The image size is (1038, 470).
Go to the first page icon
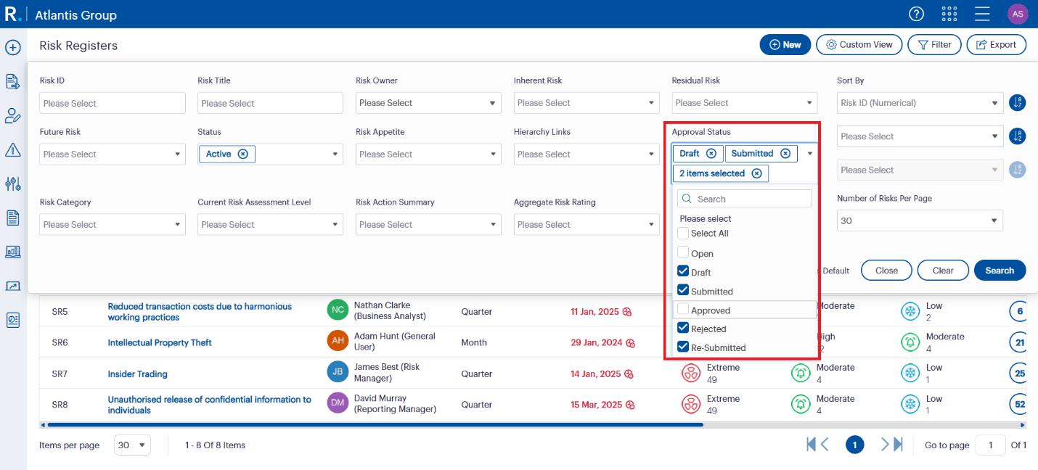(812, 445)
